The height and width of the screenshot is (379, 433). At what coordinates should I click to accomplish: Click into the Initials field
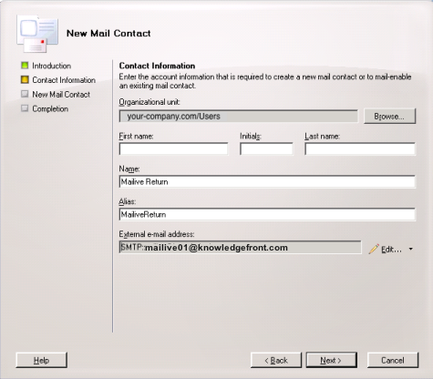click(266, 149)
